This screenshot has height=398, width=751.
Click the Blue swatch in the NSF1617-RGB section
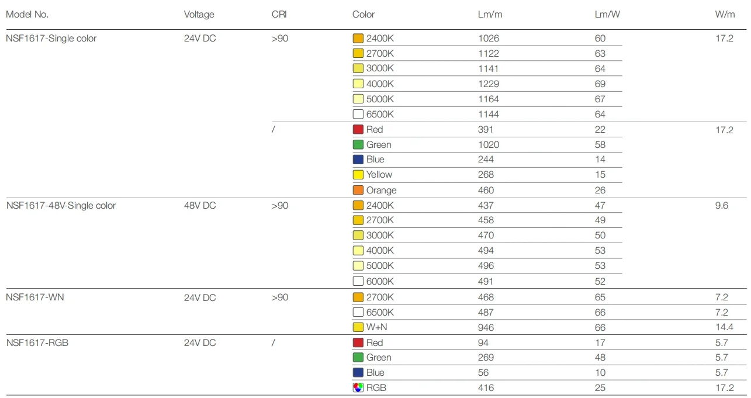[358, 373]
